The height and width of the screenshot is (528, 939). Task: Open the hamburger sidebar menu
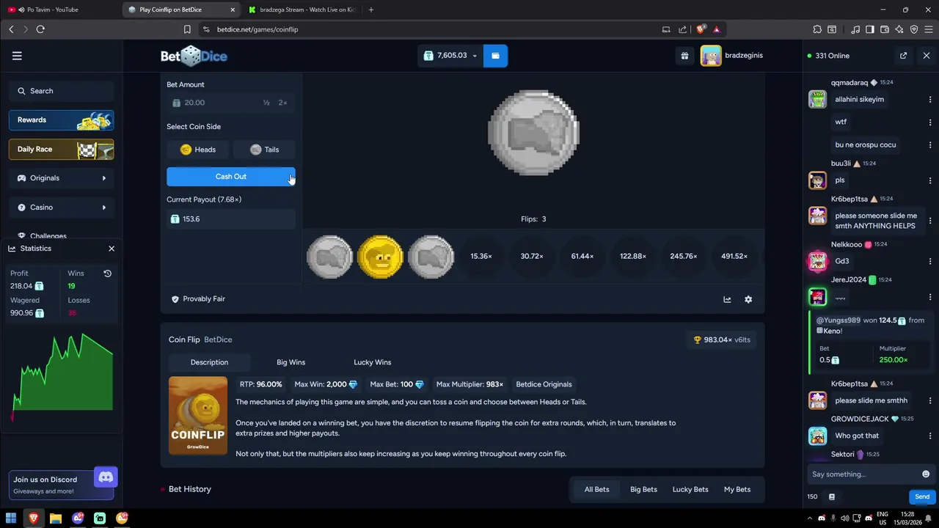click(x=17, y=56)
